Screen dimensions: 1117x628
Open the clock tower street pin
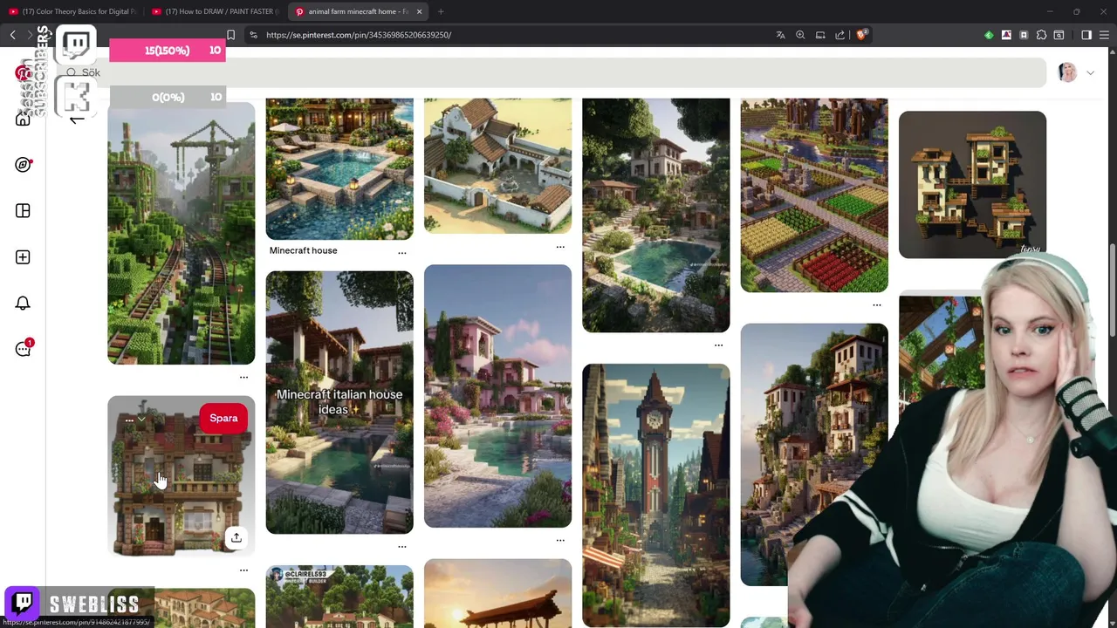click(x=655, y=495)
